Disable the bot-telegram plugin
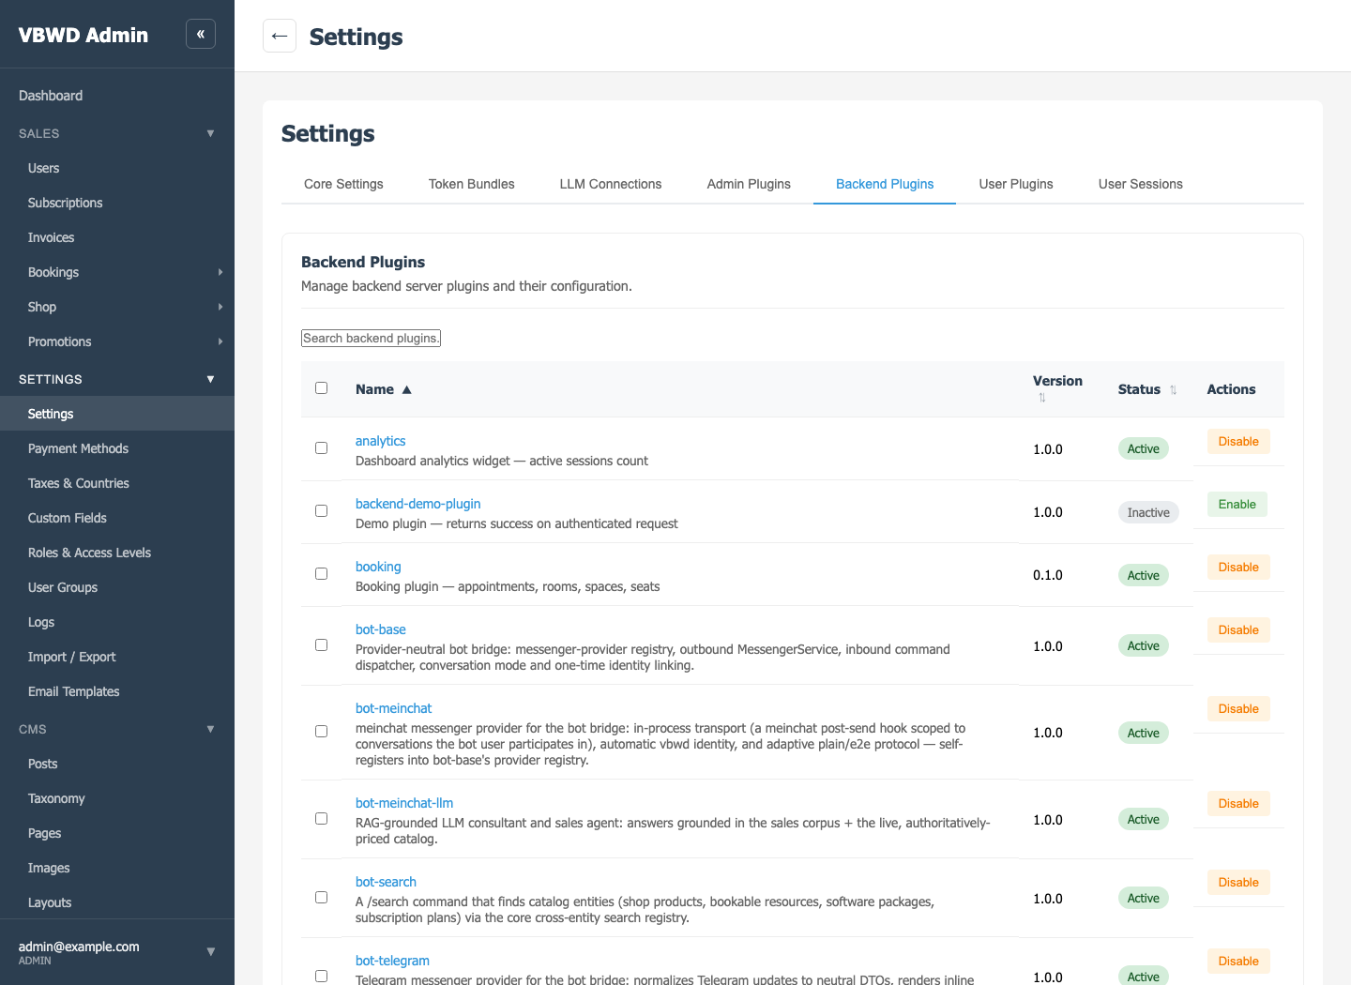Viewport: 1351px width, 985px height. [x=1238, y=962]
